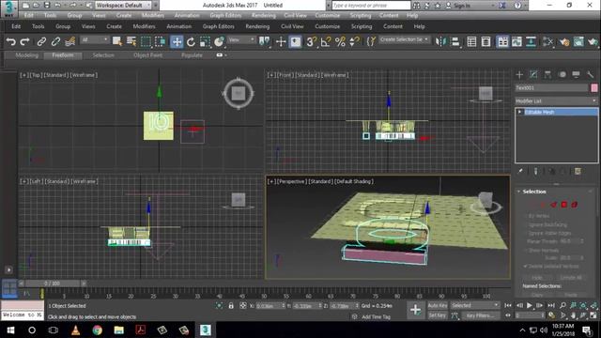This screenshot has width=601, height=338.
Task: Click the Align tool icon
Action: coord(455,41)
